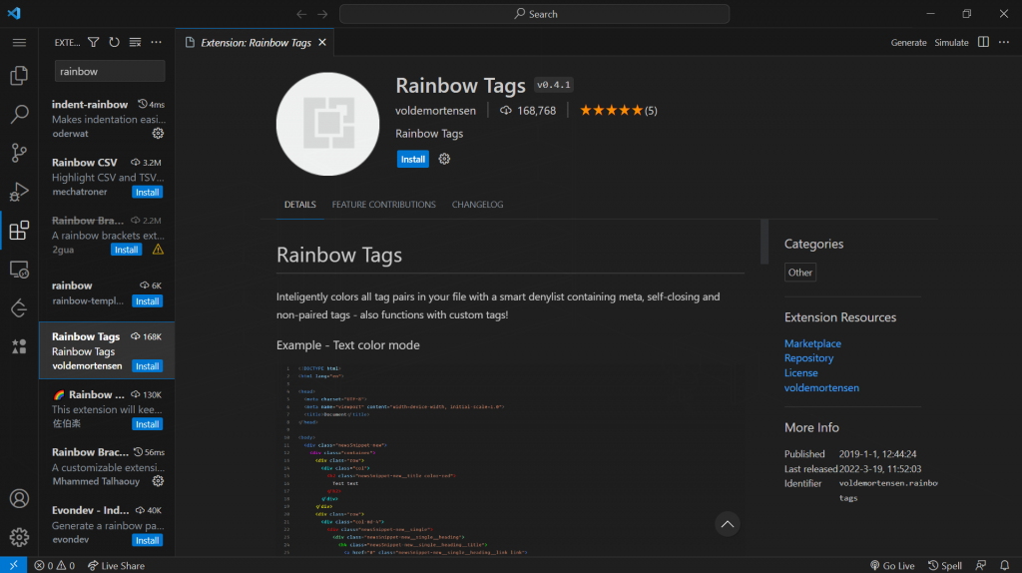
Task: Switch to the Changelog tab
Action: [x=477, y=205]
